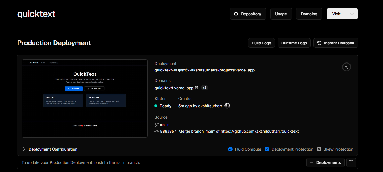The image size is (383, 172).
Task: Open Build Logs
Action: tap(261, 43)
